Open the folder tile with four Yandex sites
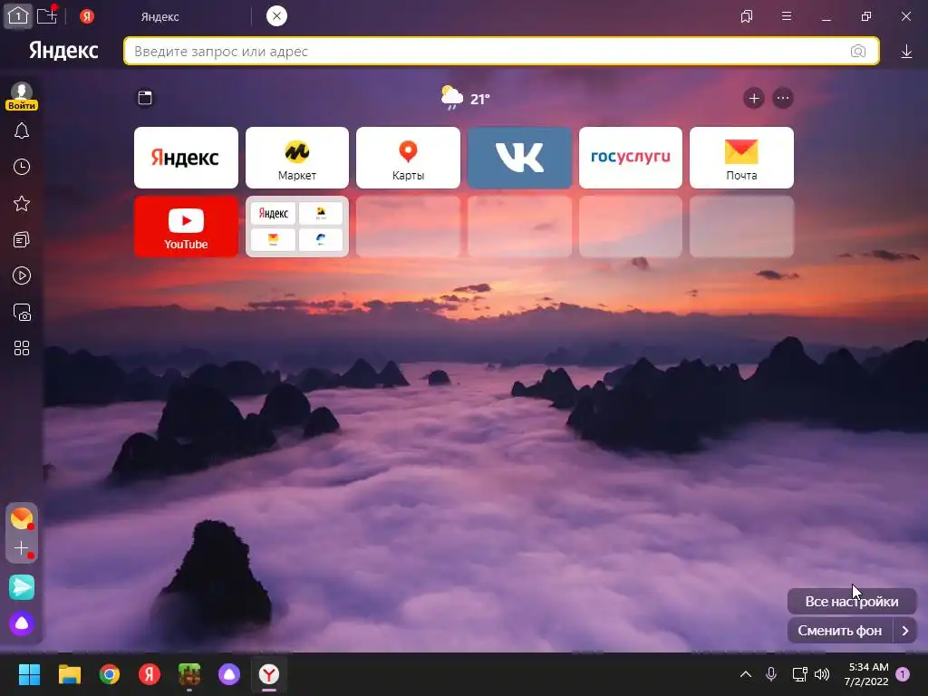This screenshot has height=696, width=928. pyautogui.click(x=297, y=227)
